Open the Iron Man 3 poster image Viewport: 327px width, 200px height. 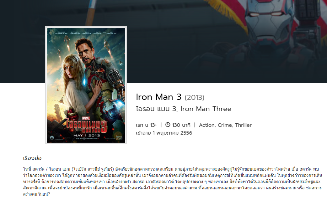pyautogui.click(x=86, y=85)
